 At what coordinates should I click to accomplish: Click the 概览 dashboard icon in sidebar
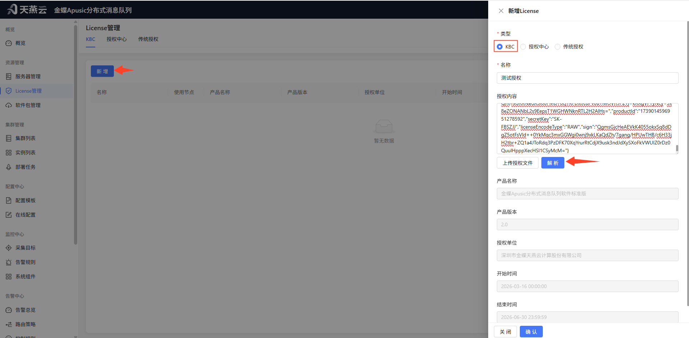point(9,43)
